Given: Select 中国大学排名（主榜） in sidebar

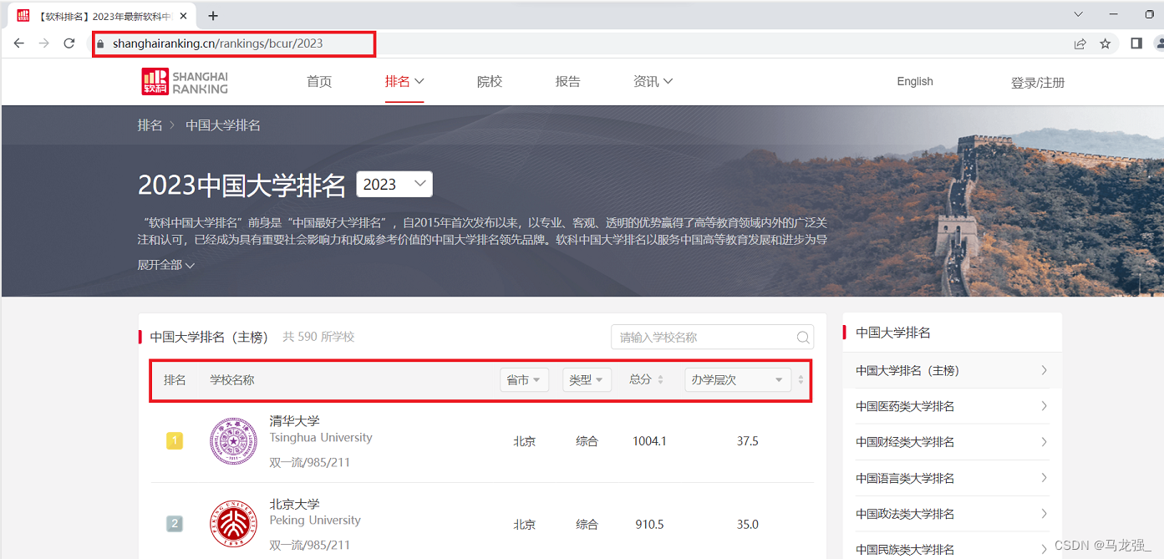Looking at the screenshot, I should (952, 370).
